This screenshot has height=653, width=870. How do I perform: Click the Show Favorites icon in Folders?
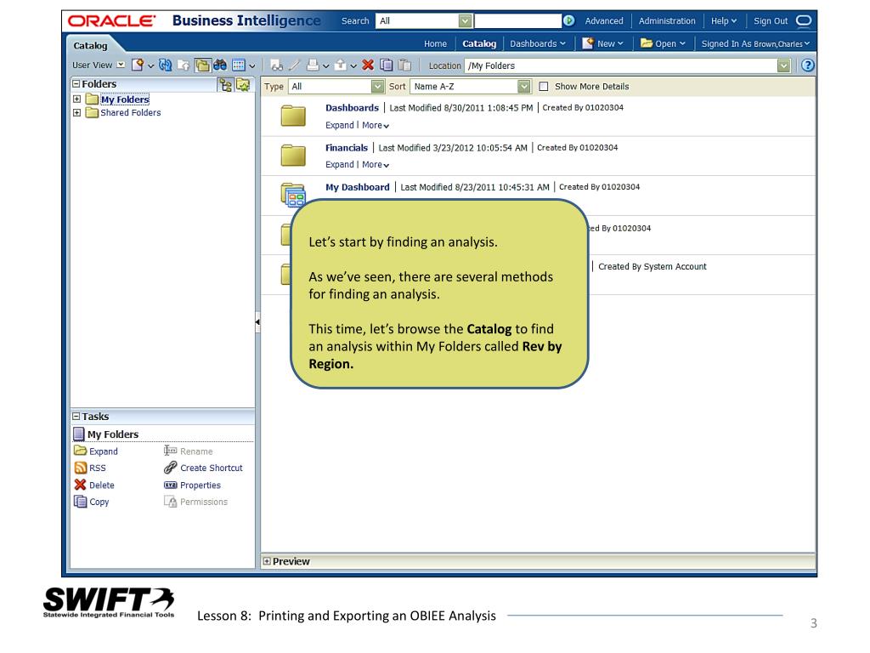tap(243, 85)
